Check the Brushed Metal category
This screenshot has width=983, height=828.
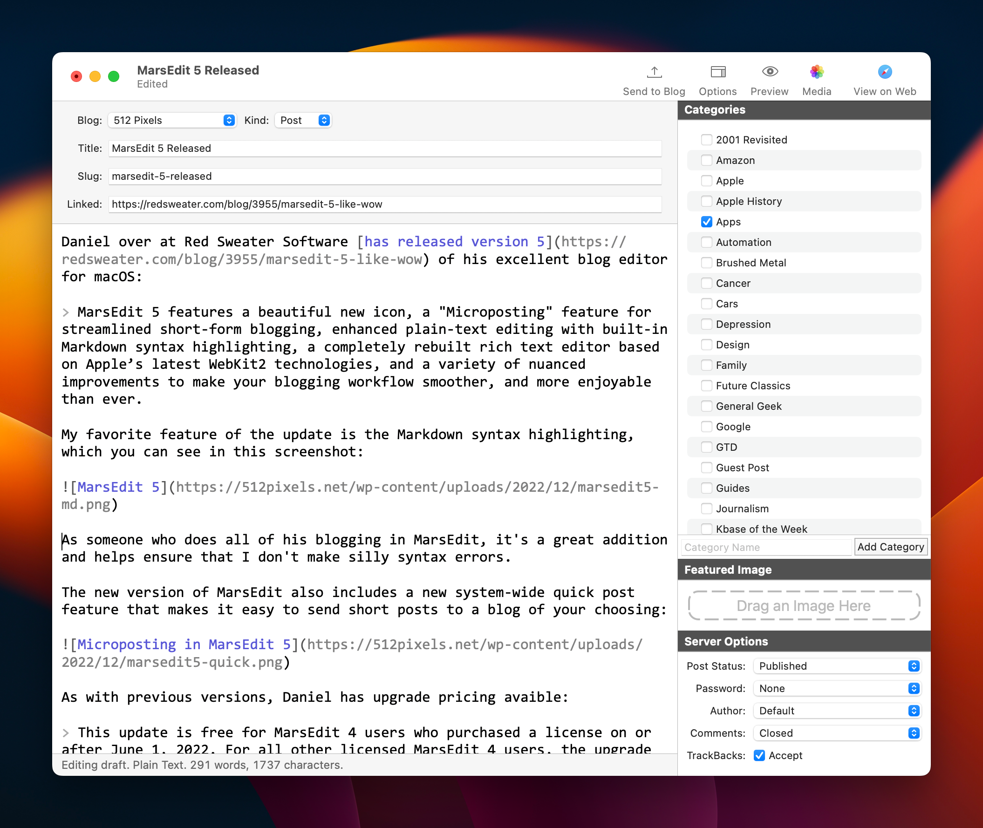[x=706, y=263]
